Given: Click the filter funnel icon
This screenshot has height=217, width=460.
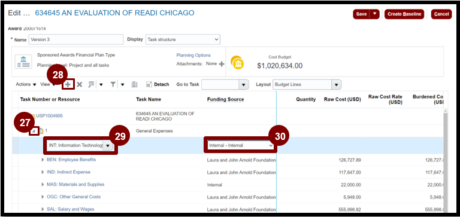Looking at the screenshot, I should coord(113,84).
